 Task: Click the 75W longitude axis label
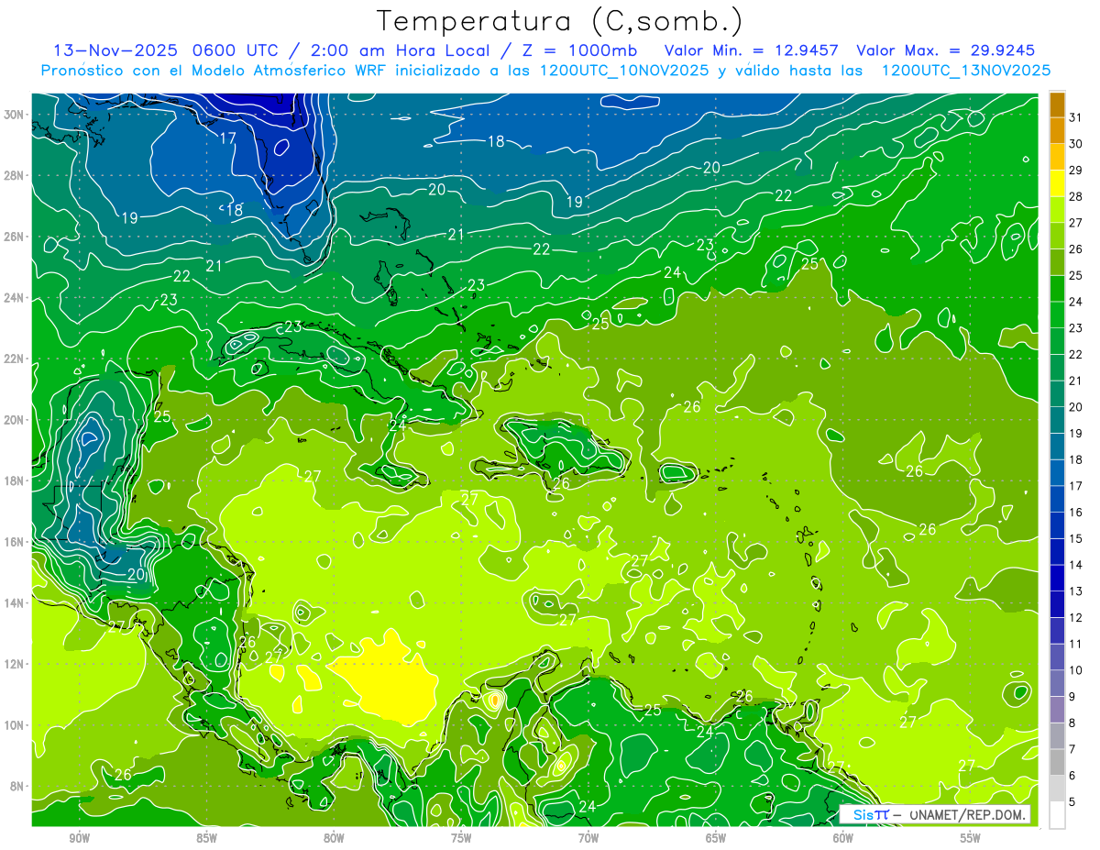[461, 837]
